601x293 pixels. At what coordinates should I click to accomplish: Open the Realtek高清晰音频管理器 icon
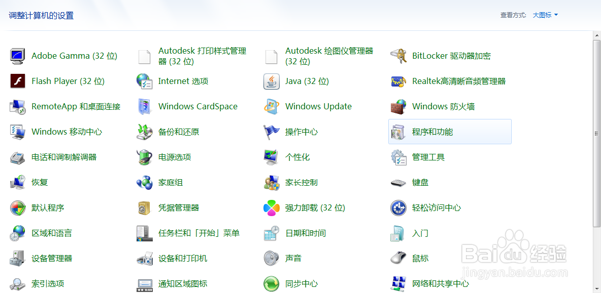click(398, 81)
